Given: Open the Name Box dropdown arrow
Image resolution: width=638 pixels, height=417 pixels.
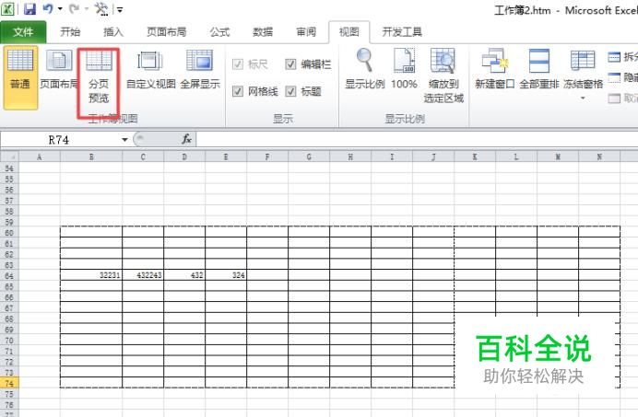Looking at the screenshot, I should pos(124,140).
